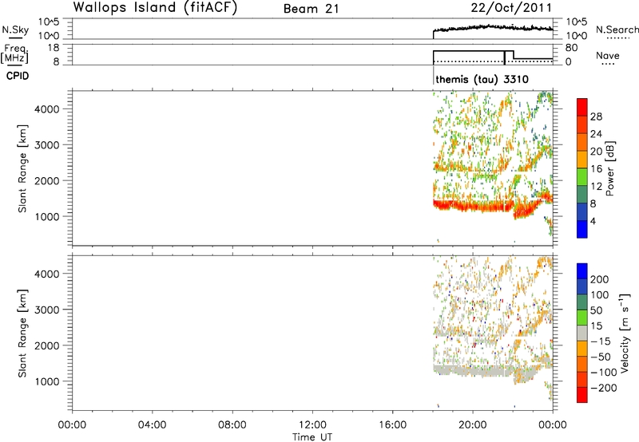Click the "18" frequency axis tick label
This screenshot has height=442, width=639.
(x=54, y=48)
